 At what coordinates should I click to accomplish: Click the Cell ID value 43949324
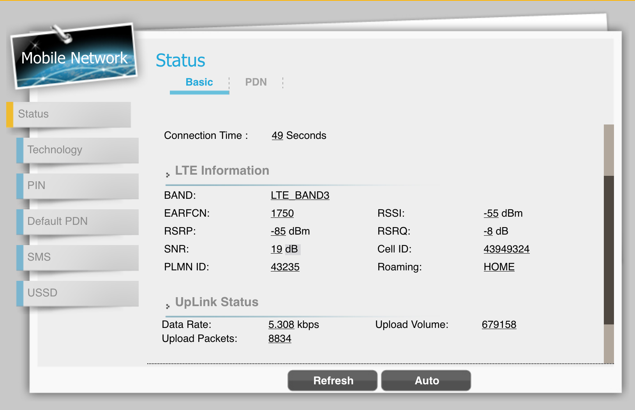506,249
